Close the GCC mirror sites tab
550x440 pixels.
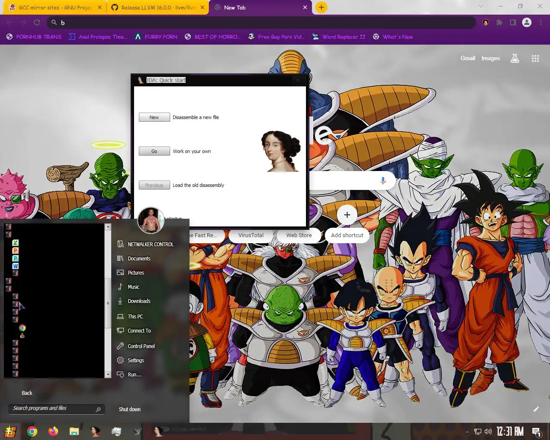point(100,7)
